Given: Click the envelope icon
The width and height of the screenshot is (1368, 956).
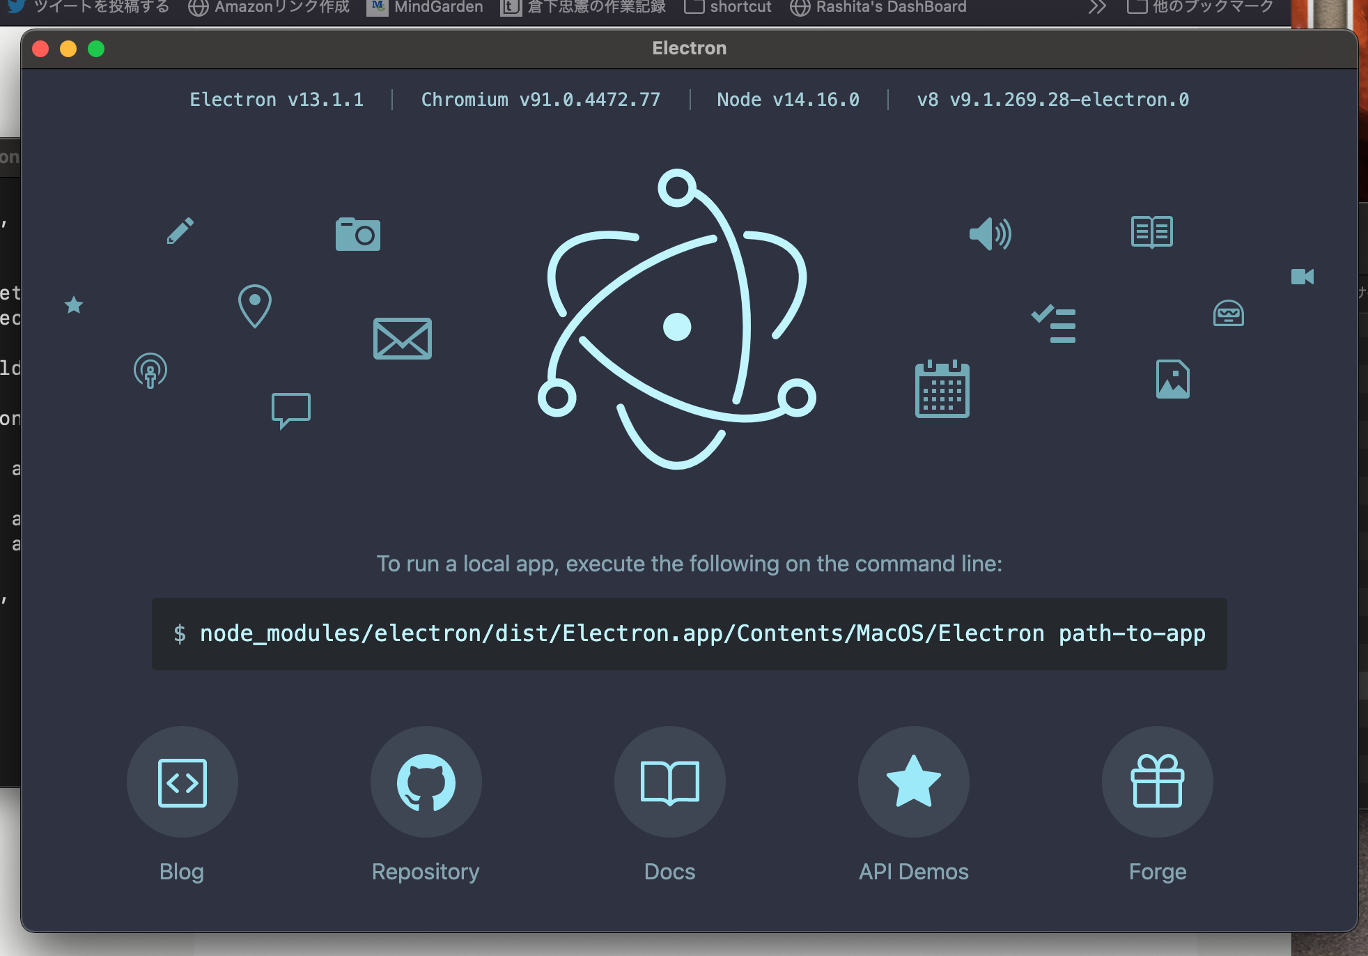Looking at the screenshot, I should point(402,339).
